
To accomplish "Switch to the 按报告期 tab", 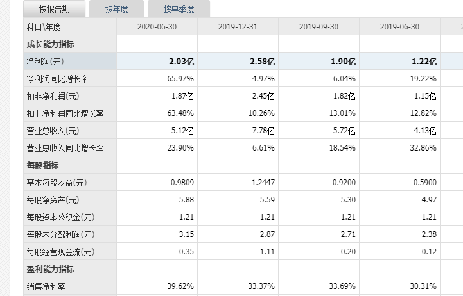I will point(53,9).
